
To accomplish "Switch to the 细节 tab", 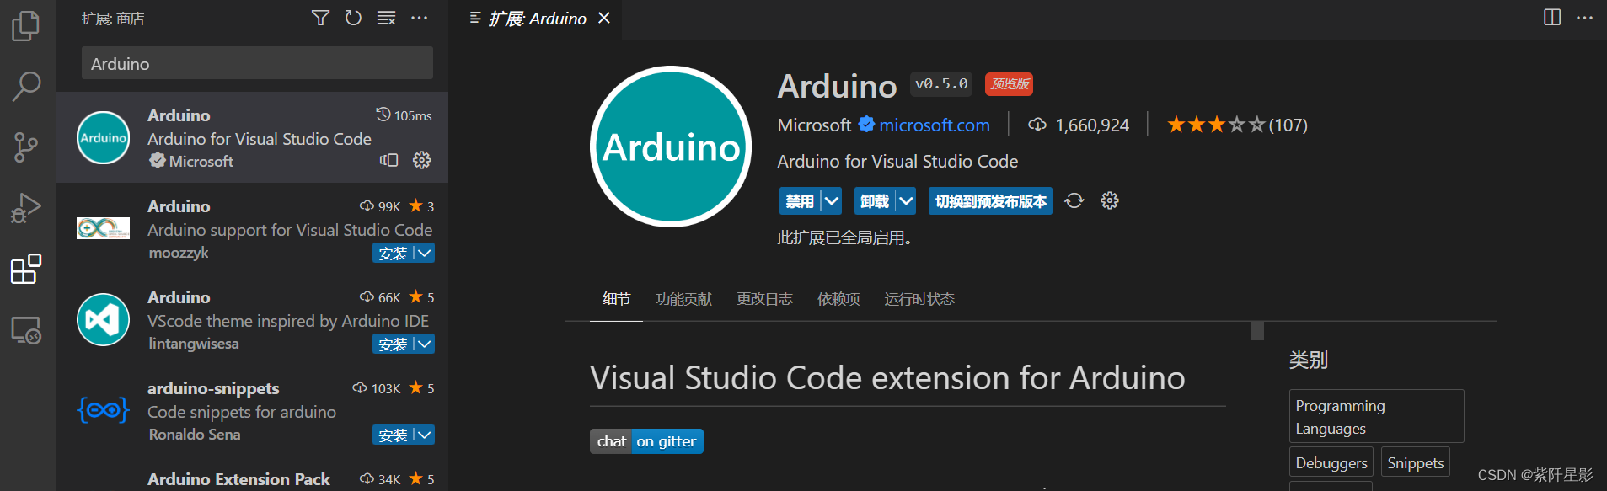I will point(616,299).
